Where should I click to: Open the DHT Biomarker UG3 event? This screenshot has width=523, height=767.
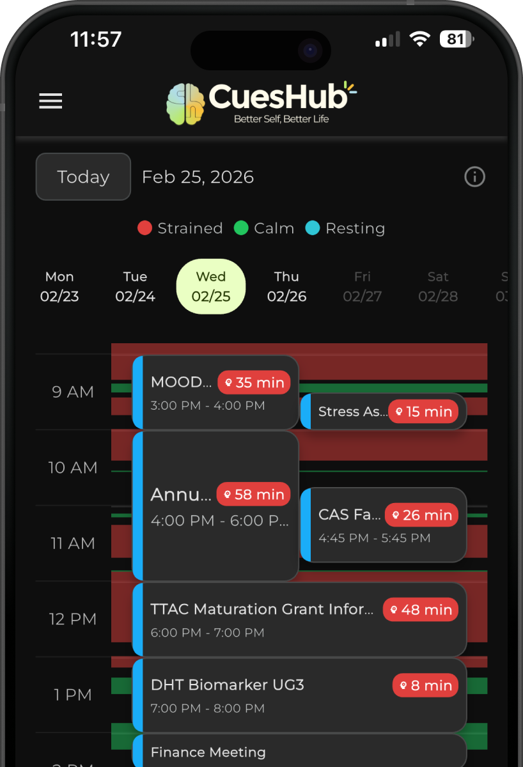(256, 695)
